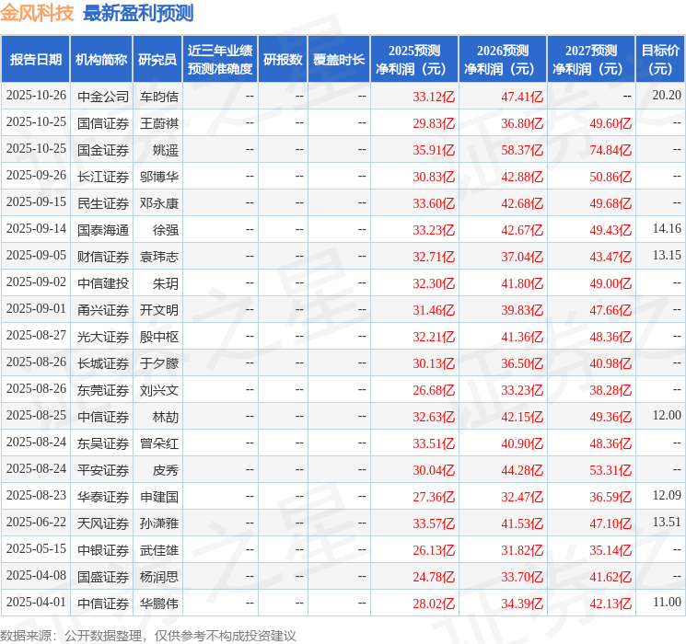Click the 覆盖时长 column header

338,60
